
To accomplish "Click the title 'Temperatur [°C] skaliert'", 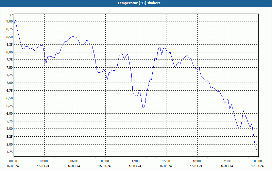I will [x=139, y=3].
